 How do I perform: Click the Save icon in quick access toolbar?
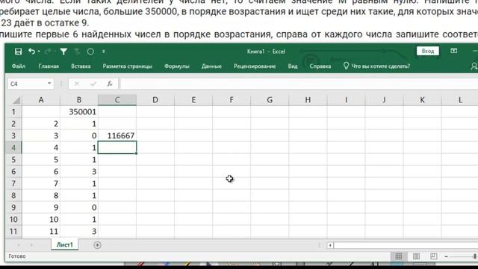(x=18, y=52)
